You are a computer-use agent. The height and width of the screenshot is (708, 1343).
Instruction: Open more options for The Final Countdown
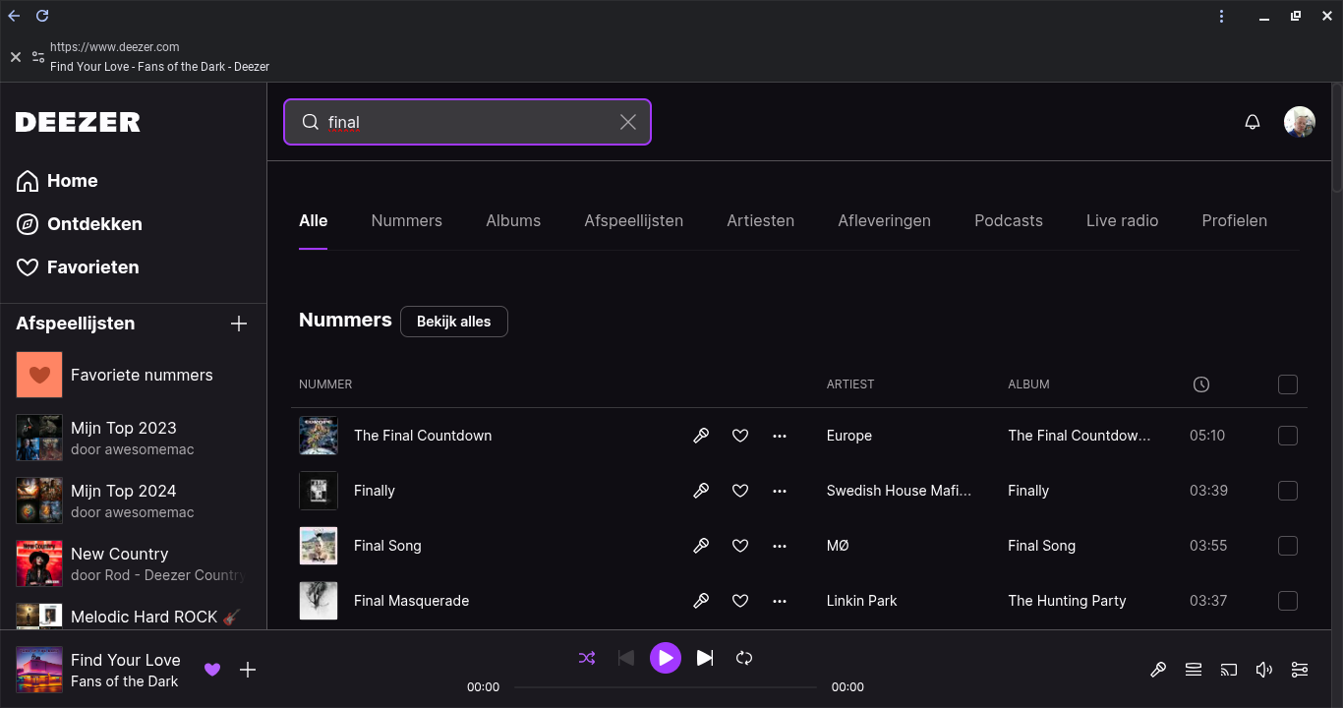780,436
